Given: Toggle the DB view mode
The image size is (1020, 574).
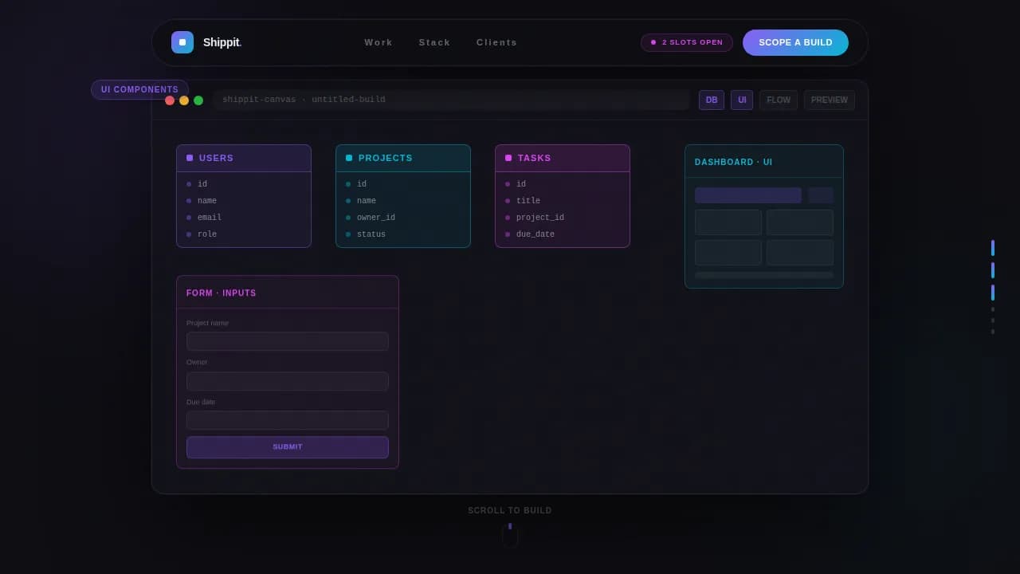Looking at the screenshot, I should click(x=712, y=100).
